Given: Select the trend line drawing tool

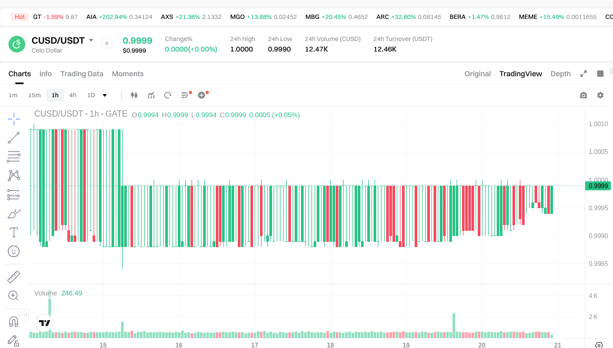Looking at the screenshot, I should 14,138.
